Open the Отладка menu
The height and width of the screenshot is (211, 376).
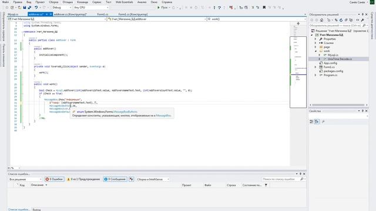(68, 2)
